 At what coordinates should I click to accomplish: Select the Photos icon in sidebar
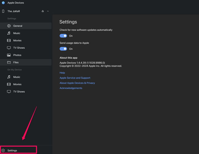9,55
